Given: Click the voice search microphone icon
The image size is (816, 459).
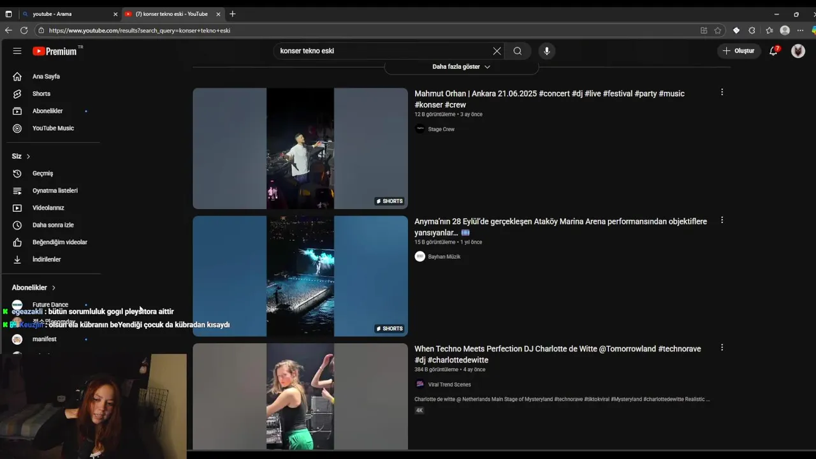Looking at the screenshot, I should point(546,51).
